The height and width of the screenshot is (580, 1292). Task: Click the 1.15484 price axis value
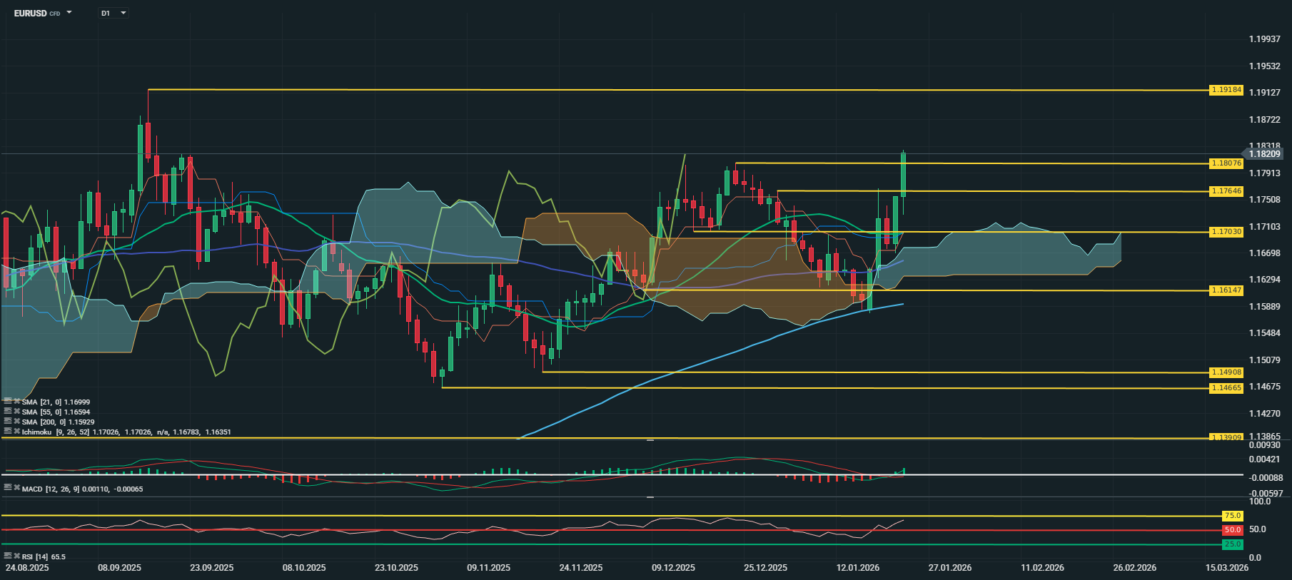1265,333
